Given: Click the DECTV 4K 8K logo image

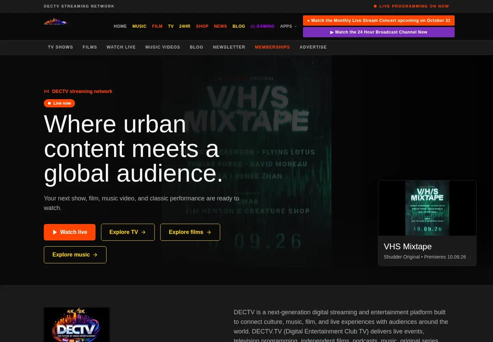Looking at the screenshot, I should (x=77, y=325).
